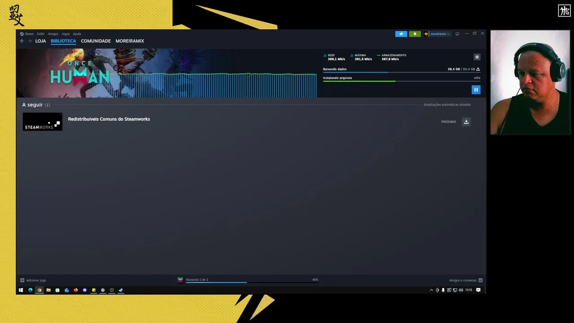The width and height of the screenshot is (574, 323).
Task: Click the Baixando 1 de 2 status text
Action: coord(197,279)
